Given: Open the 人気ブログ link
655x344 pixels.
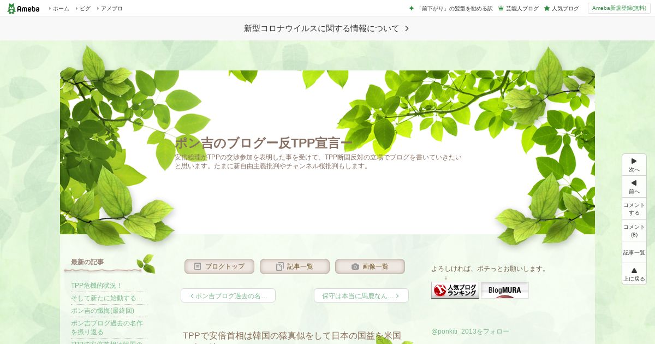Looking at the screenshot, I should [x=565, y=9].
